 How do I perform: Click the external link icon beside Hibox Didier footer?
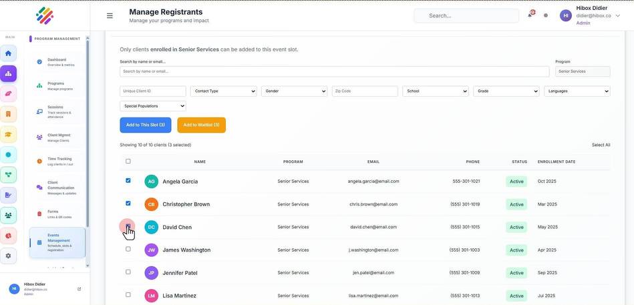80,289
